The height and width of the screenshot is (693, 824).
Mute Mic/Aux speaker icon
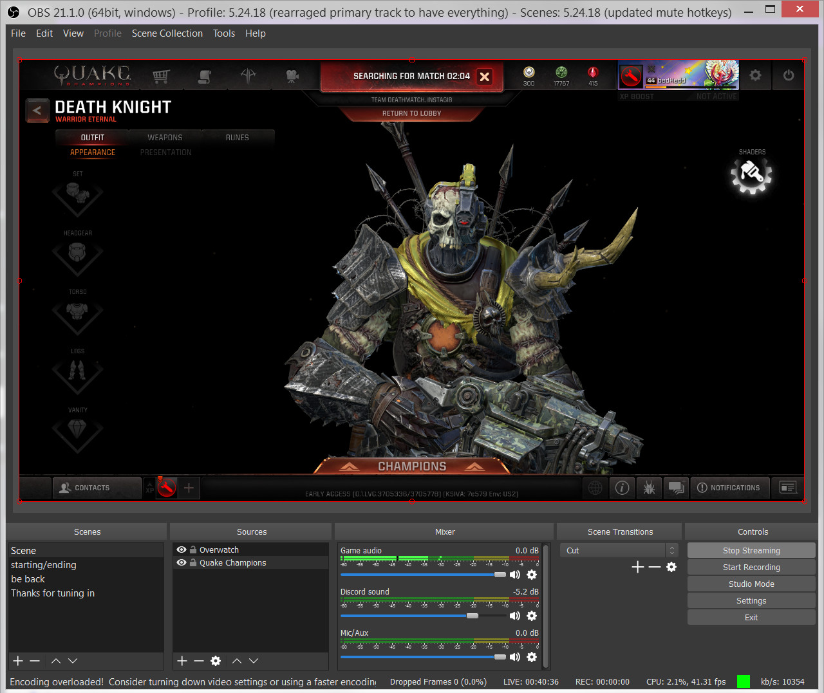[515, 657]
